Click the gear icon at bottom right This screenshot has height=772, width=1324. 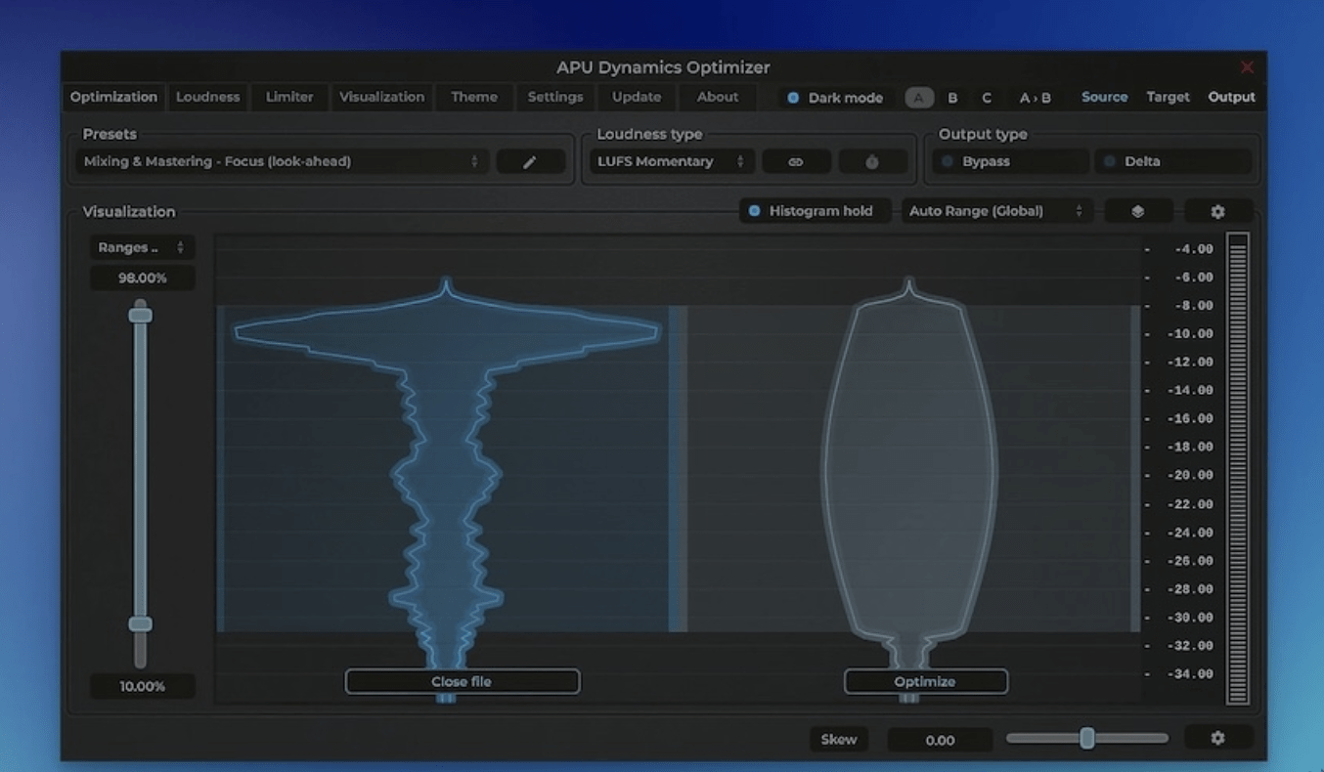click(x=1215, y=739)
